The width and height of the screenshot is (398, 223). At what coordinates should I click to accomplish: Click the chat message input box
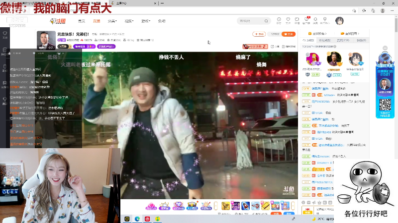324,210
